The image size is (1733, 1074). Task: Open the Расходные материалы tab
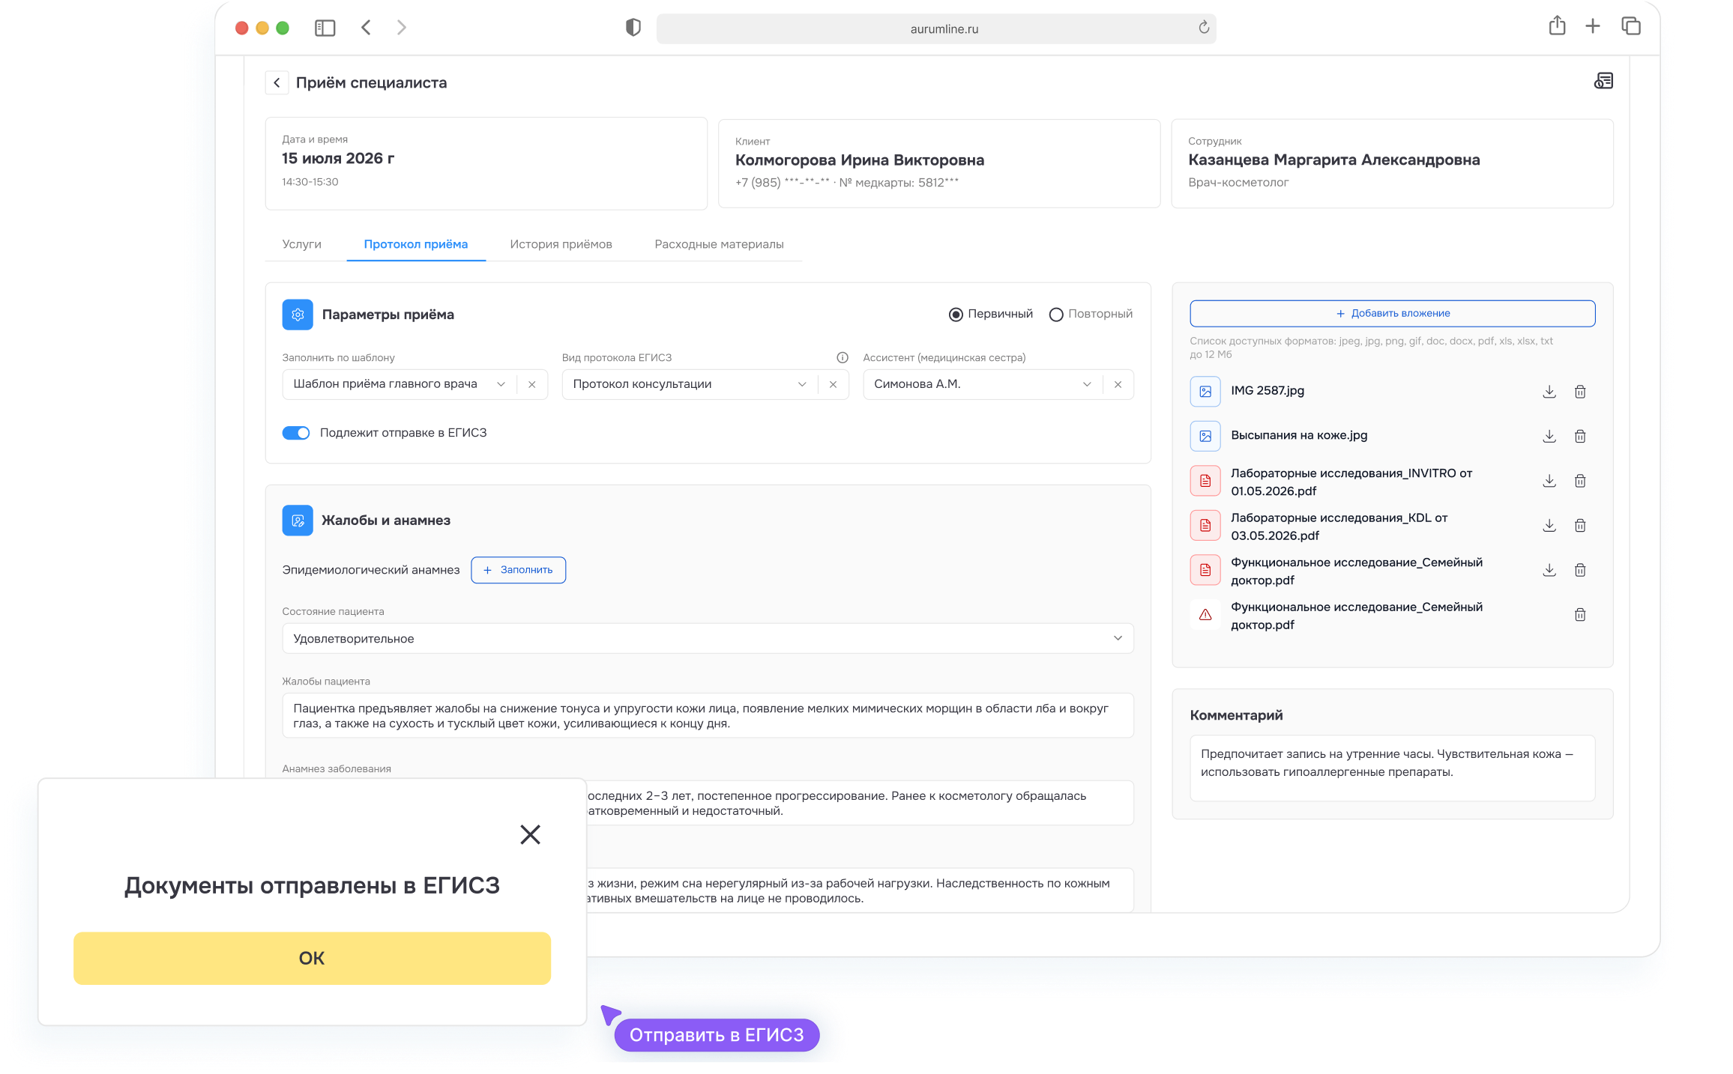pos(719,244)
